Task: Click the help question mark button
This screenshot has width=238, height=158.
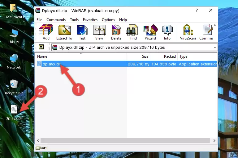Action: [197, 10]
